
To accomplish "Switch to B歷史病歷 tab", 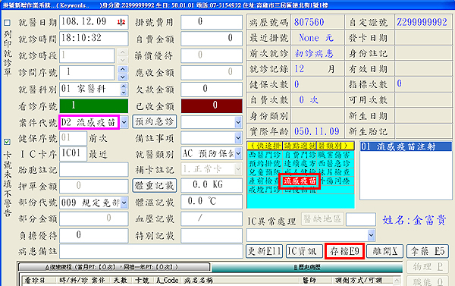I will click(x=306, y=267).
